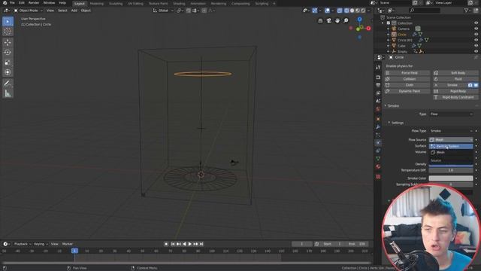
Task: Switch perspective/orthographic grid icon
Action: click(x=320, y=20)
